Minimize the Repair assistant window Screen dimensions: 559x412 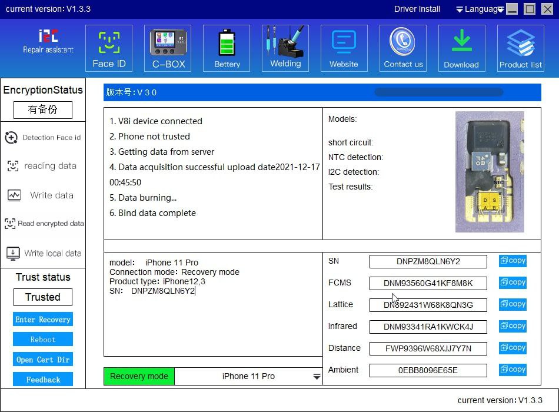(512, 9)
